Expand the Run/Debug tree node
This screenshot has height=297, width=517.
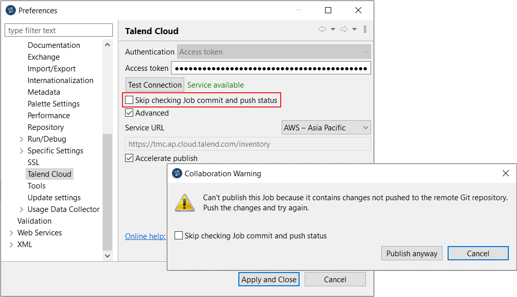pos(21,139)
